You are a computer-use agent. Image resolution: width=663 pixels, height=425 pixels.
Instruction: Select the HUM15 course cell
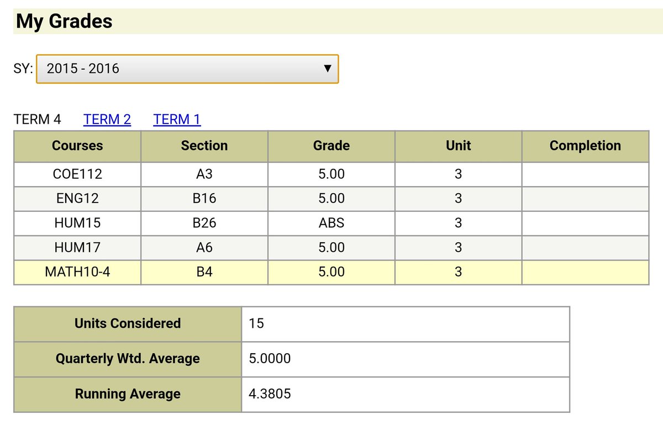coord(77,223)
